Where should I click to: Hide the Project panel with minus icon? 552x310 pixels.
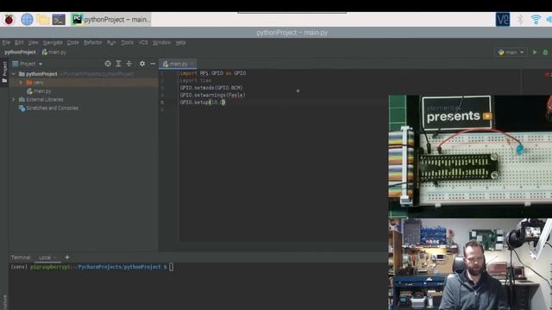pyautogui.click(x=153, y=64)
